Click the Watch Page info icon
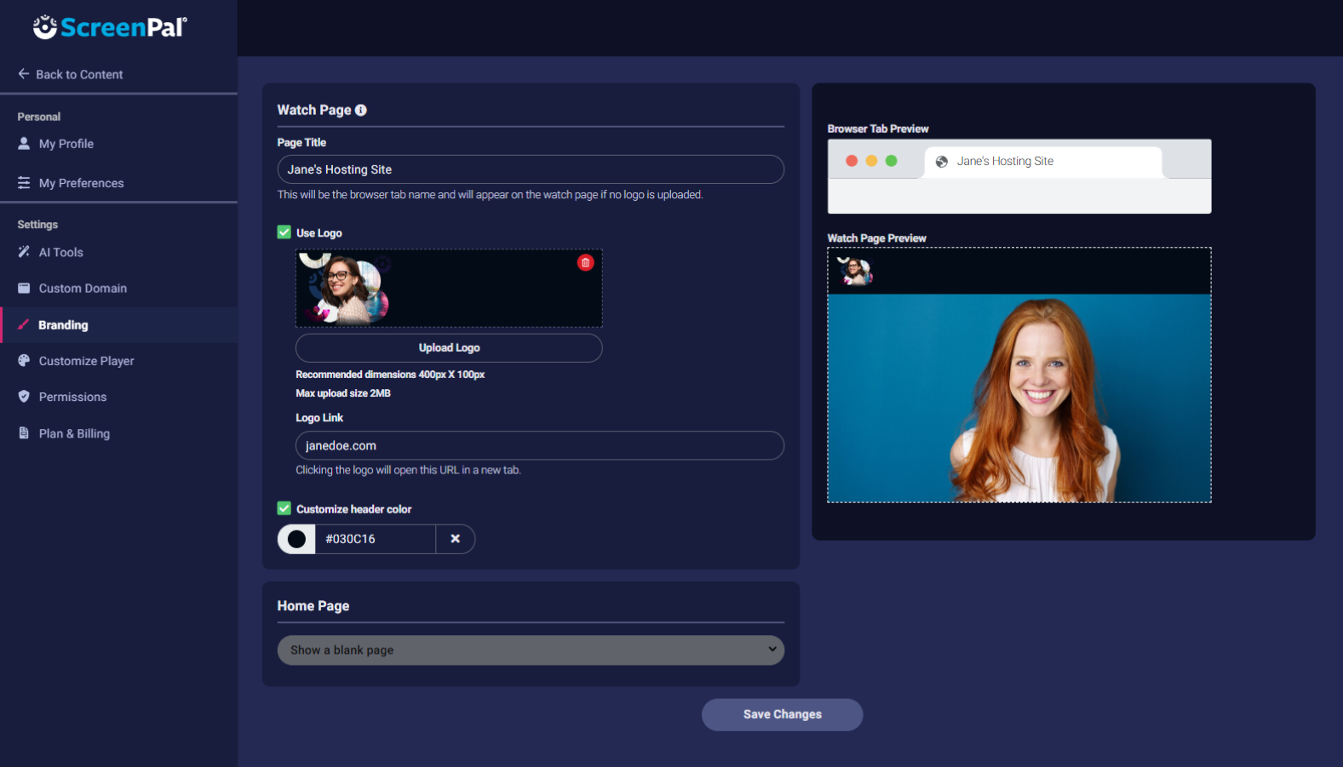Image resolution: width=1343 pixels, height=767 pixels. click(x=361, y=110)
